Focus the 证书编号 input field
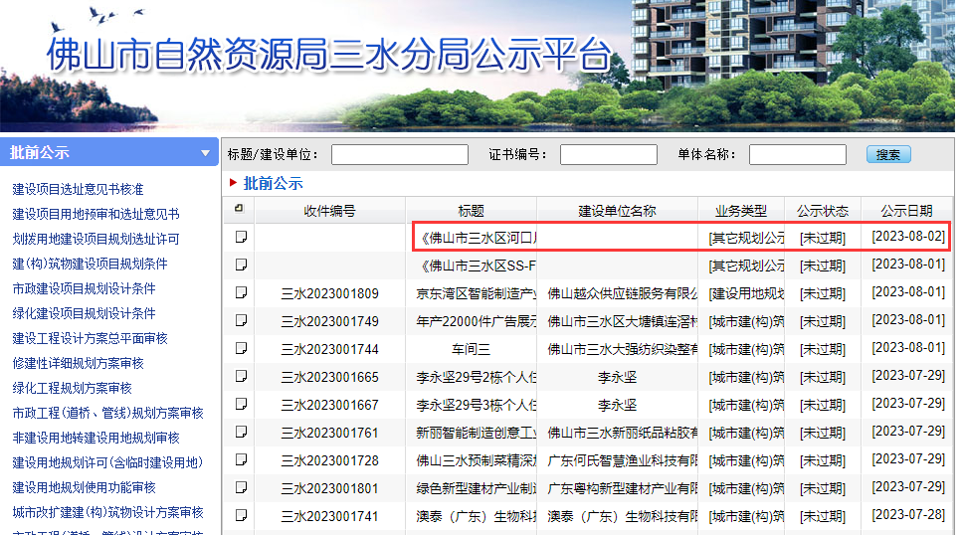The height and width of the screenshot is (535, 963). pyautogui.click(x=609, y=155)
